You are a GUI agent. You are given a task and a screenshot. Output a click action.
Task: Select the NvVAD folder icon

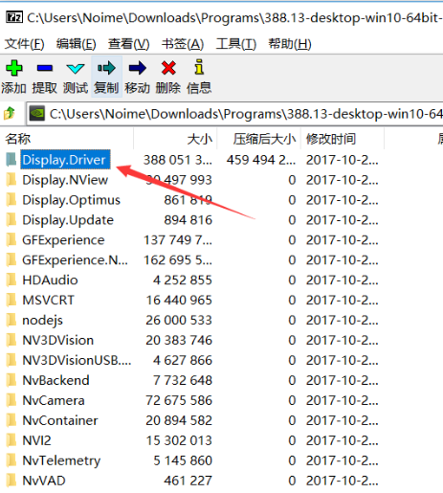coord(11,481)
